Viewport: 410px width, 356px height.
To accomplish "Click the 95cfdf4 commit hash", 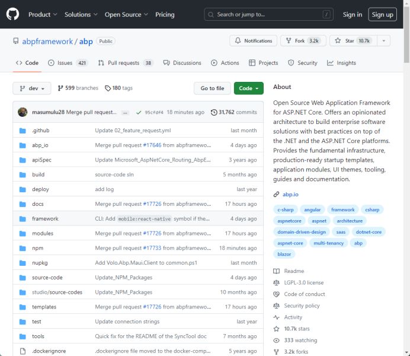I will click(154, 112).
